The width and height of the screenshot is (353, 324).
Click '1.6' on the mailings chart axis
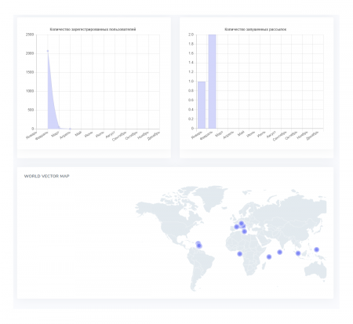191,53
